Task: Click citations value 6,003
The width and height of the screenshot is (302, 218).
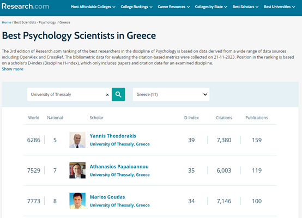Action: click(224, 171)
